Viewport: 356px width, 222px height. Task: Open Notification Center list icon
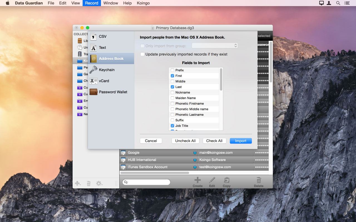(x=347, y=3)
